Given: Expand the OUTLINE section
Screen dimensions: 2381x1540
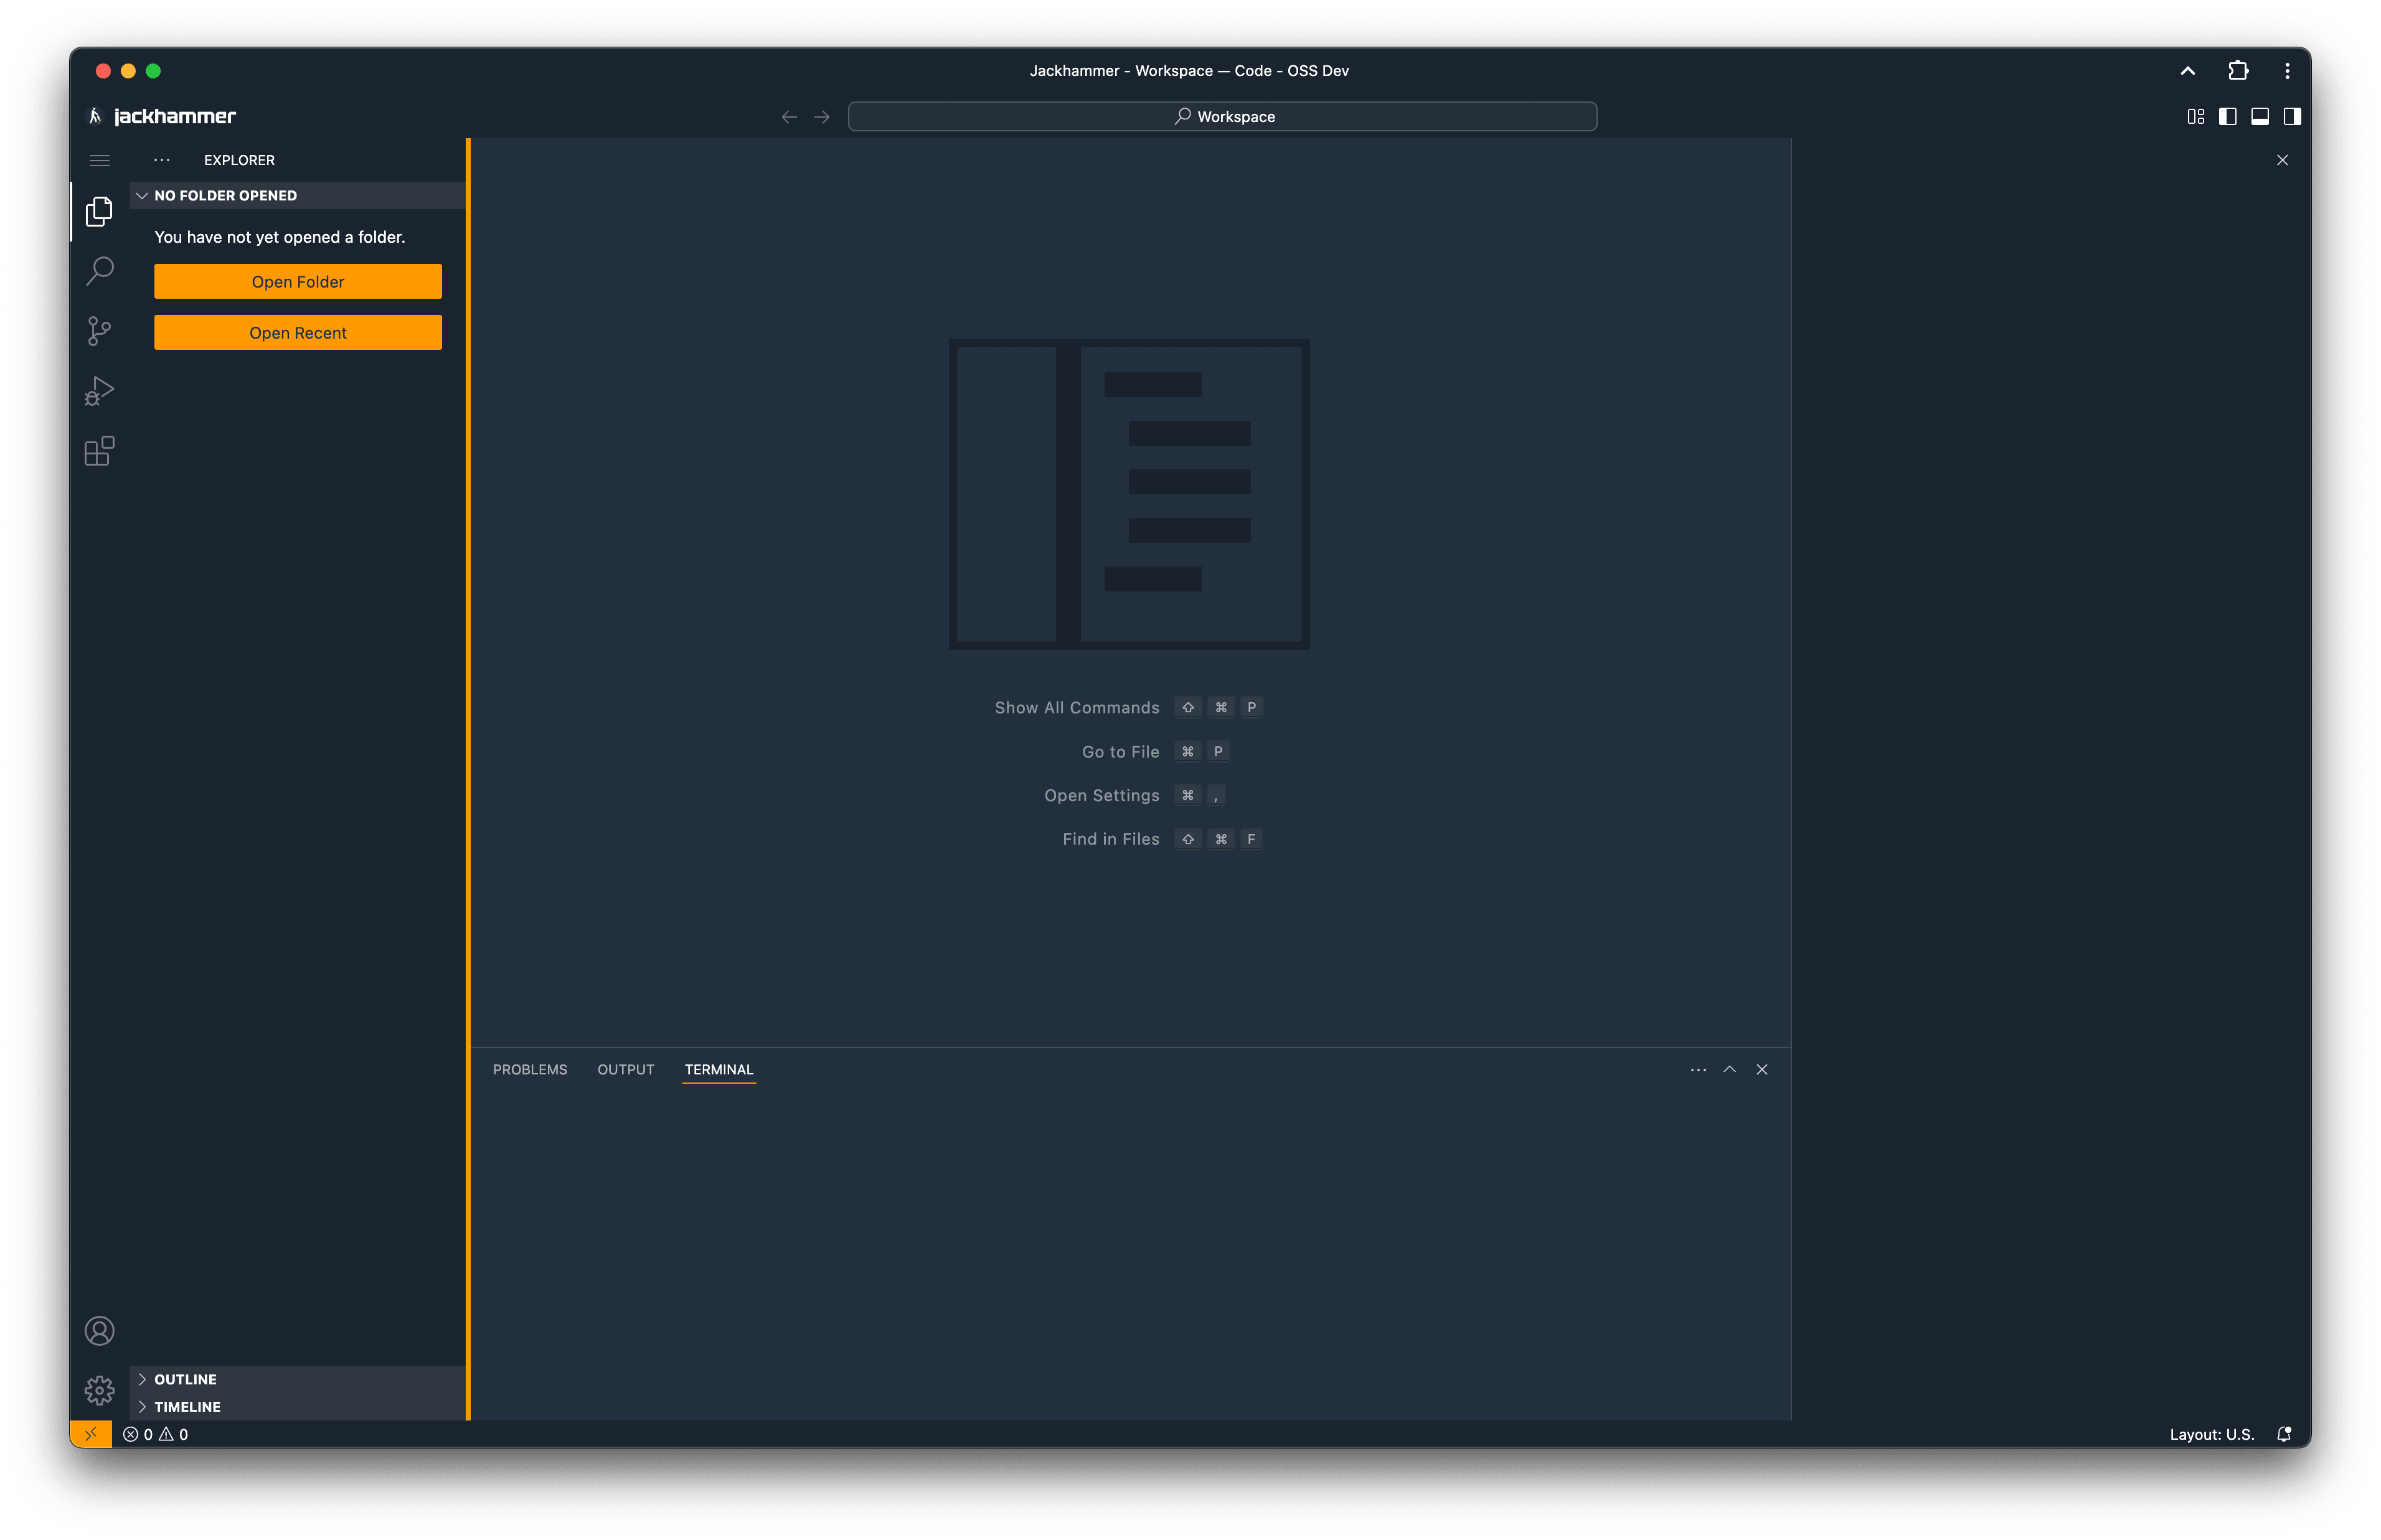Looking at the screenshot, I should tap(298, 1379).
